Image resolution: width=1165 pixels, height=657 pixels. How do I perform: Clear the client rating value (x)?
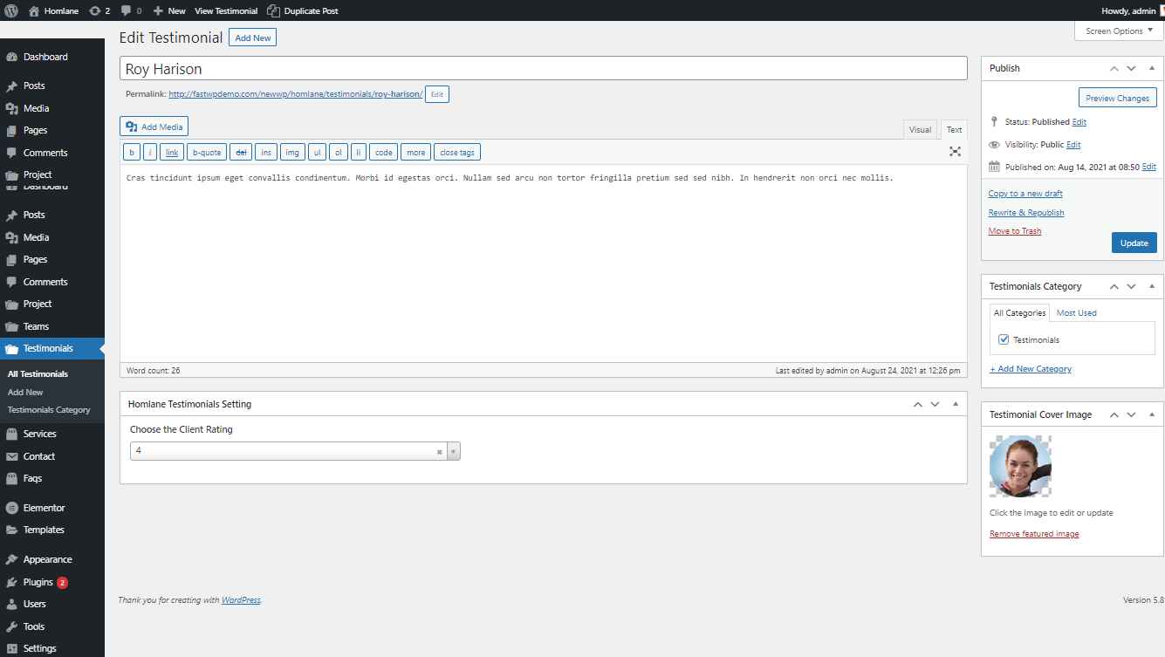[439, 451]
